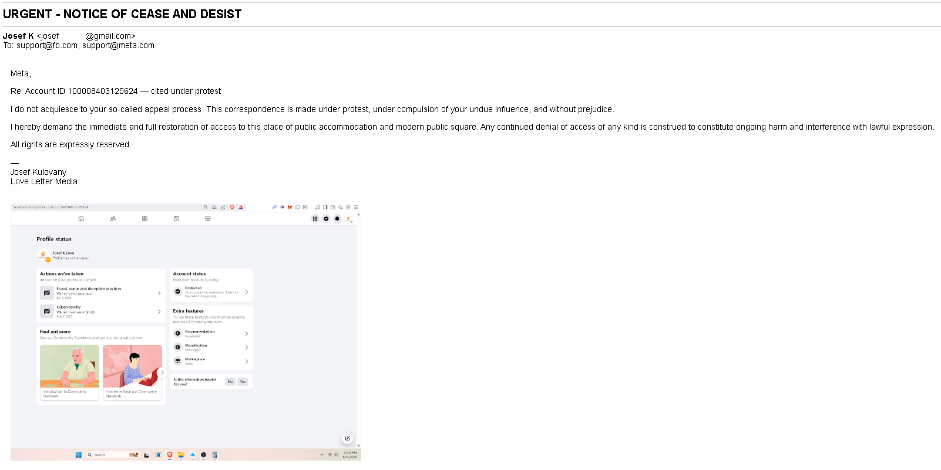Click the next arrow on Find out more carousel
The height and width of the screenshot is (470, 941).
click(163, 373)
